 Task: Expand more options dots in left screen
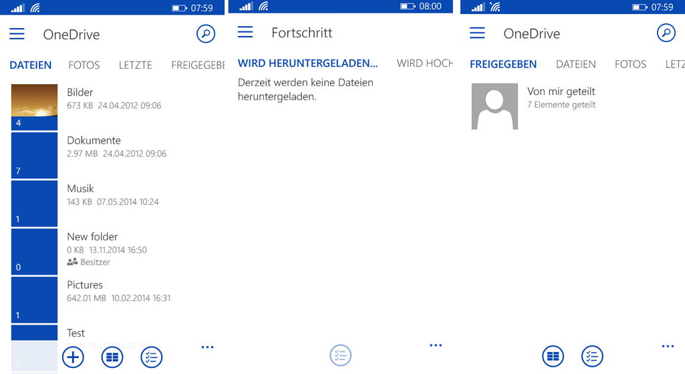(x=208, y=347)
